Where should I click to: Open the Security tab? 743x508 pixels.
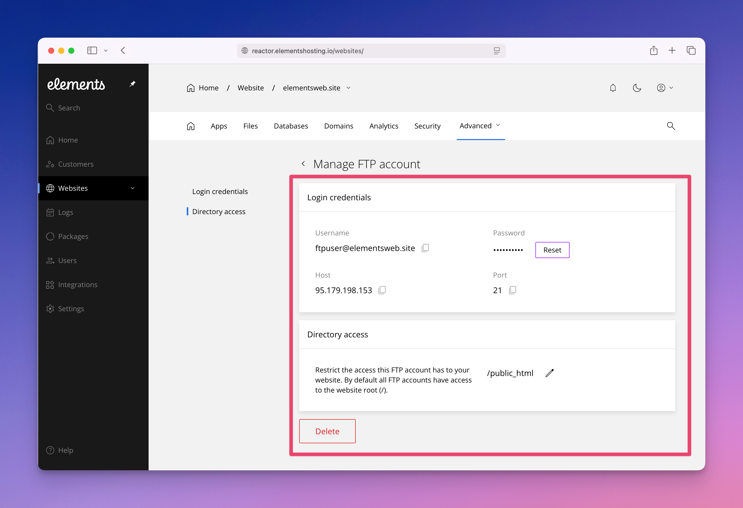pyautogui.click(x=427, y=126)
